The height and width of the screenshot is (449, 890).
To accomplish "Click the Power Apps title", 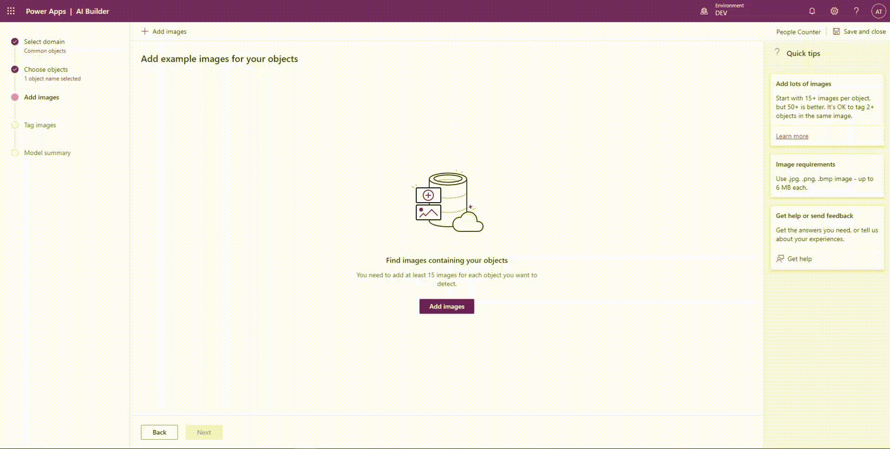I will tap(46, 11).
